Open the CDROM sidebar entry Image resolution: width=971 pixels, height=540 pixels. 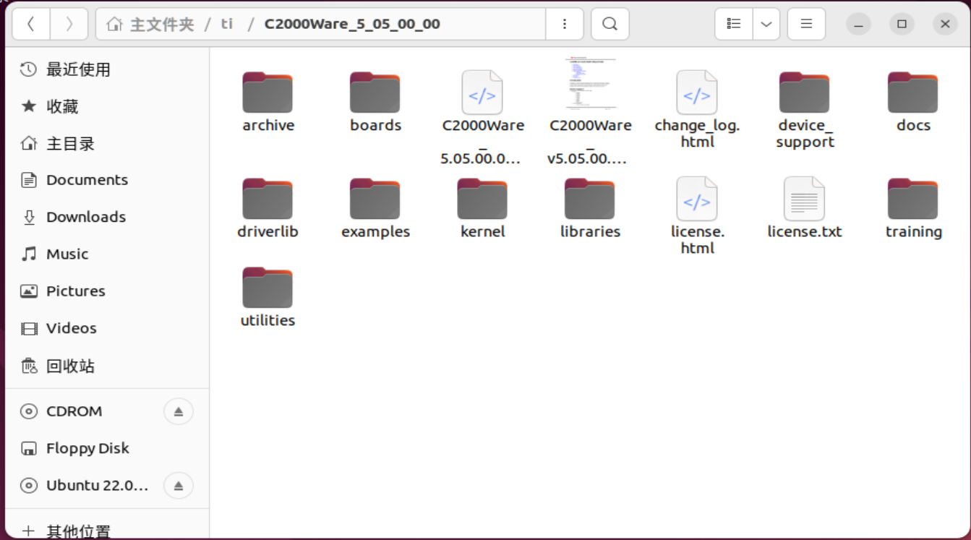[107, 411]
